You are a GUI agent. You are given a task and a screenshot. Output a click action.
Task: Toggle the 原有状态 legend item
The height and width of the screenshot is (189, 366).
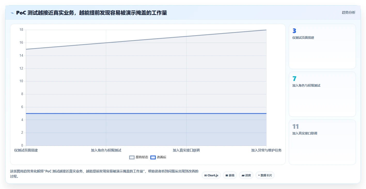pyautogui.click(x=139, y=157)
